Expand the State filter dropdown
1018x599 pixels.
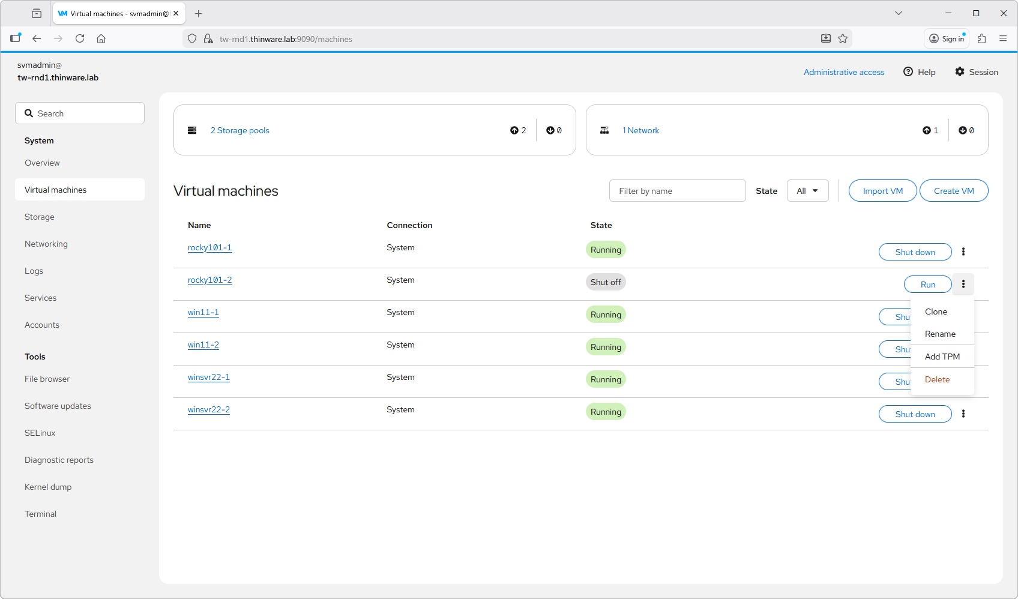coord(807,191)
